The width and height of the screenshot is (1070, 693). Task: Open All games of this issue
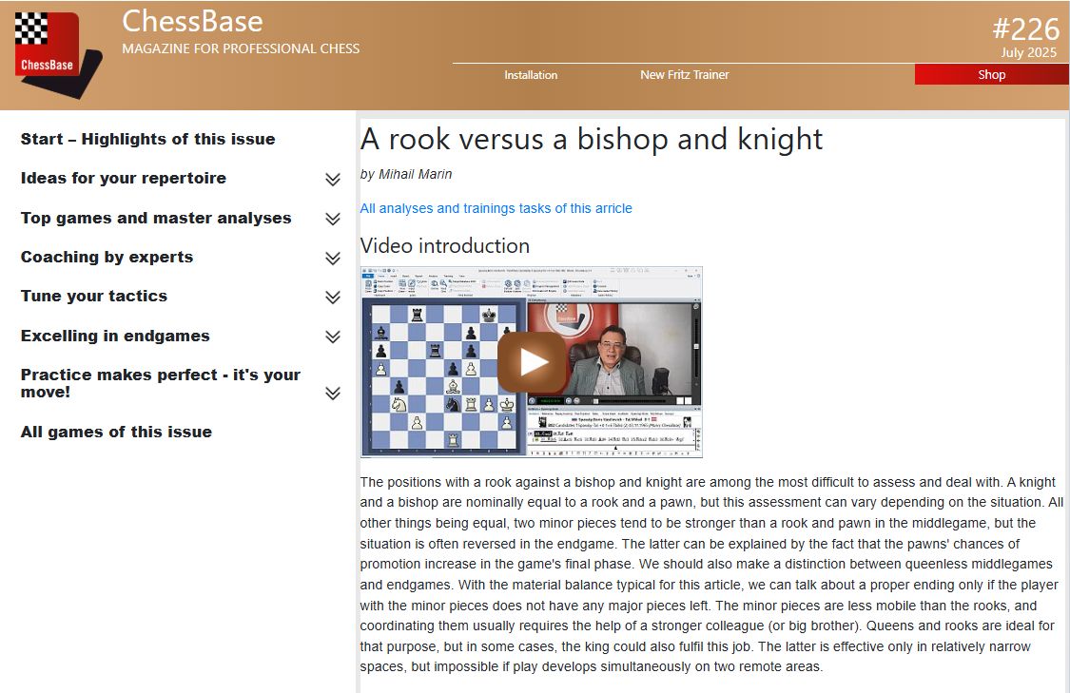coord(116,432)
